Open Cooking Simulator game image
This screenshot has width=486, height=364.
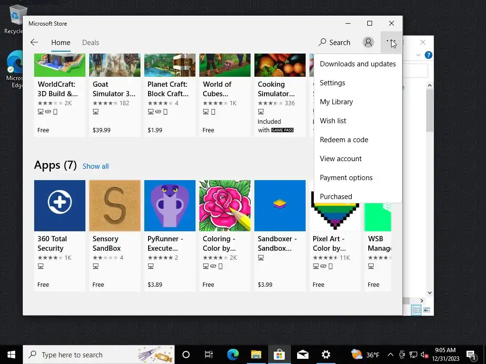point(280,65)
